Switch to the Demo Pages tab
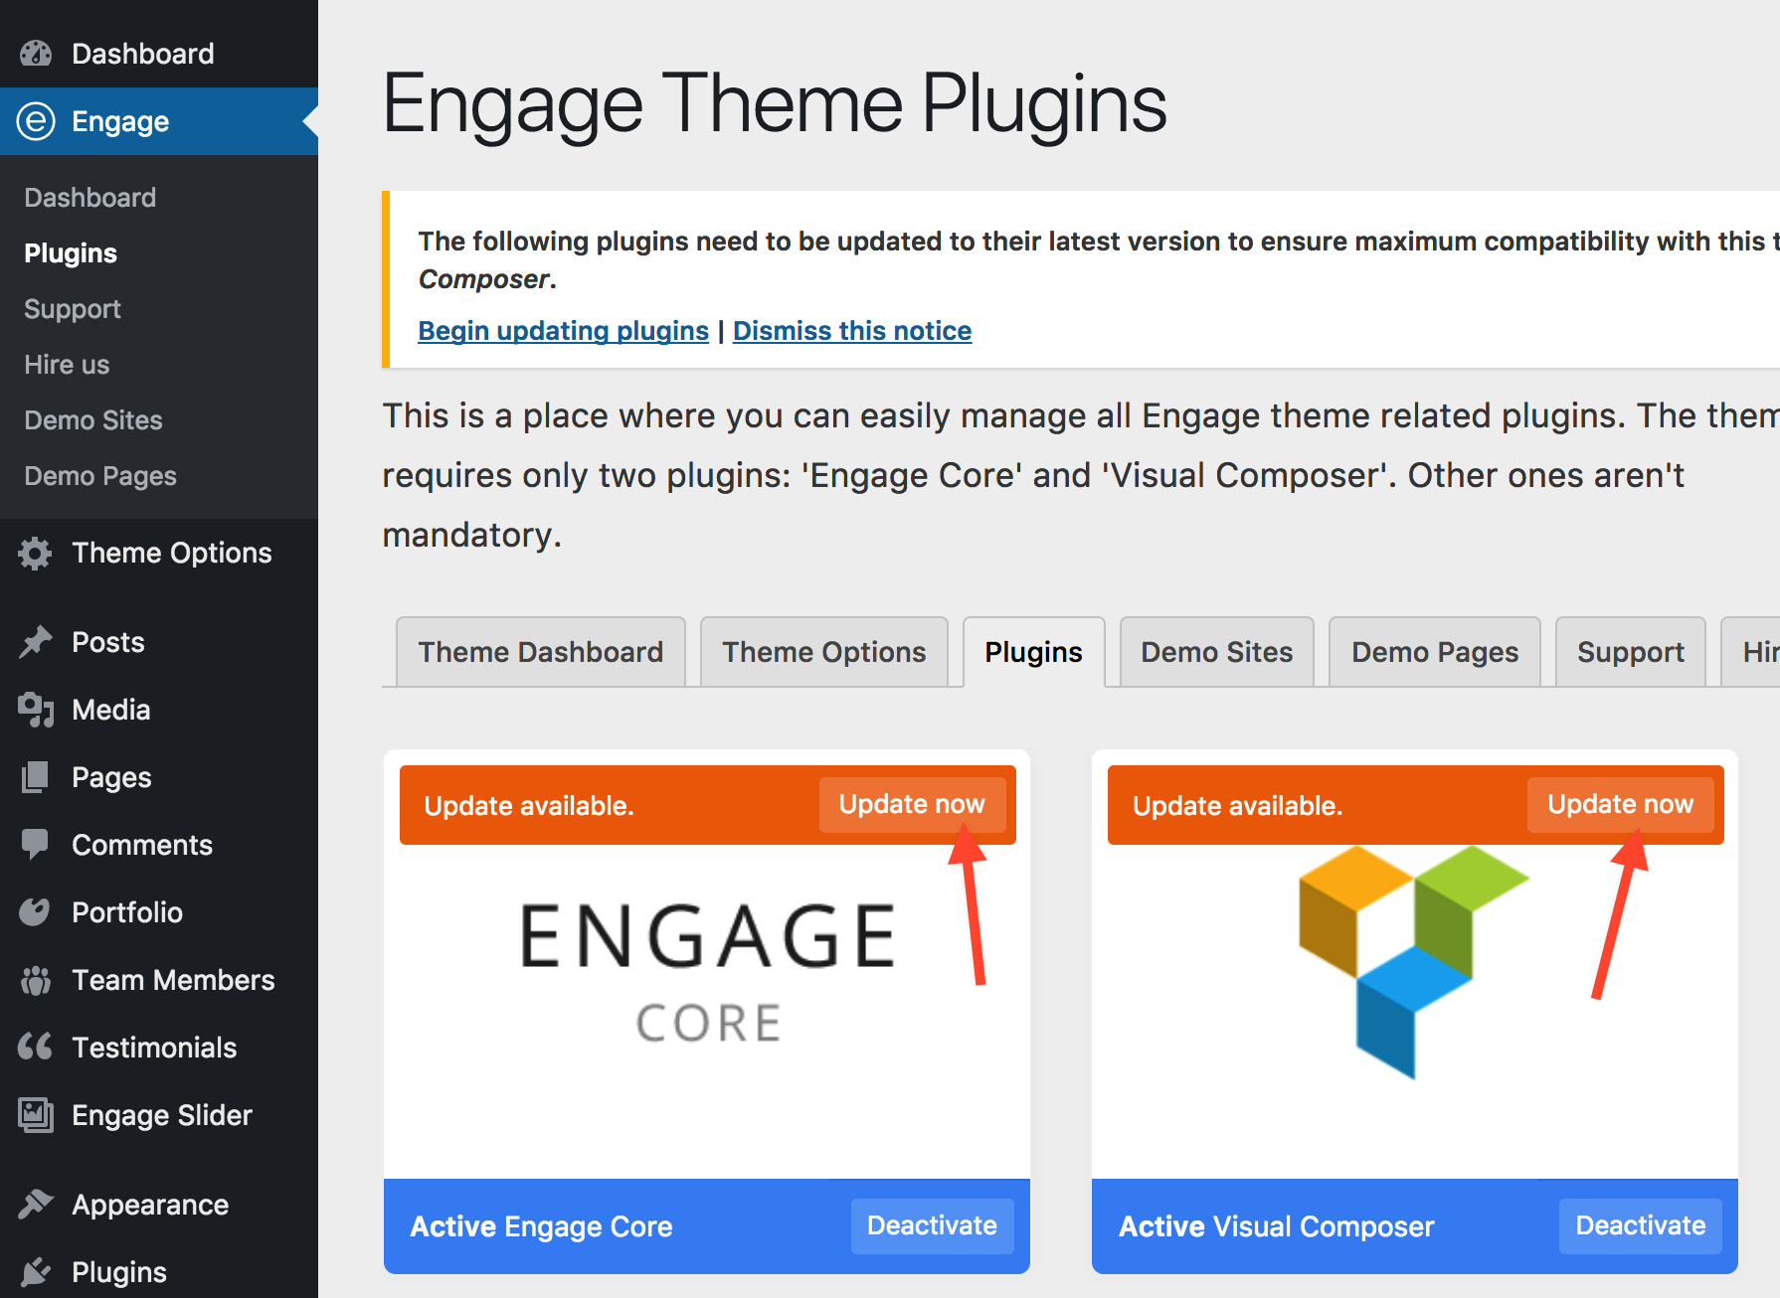This screenshot has width=1780, height=1298. [x=1435, y=652]
